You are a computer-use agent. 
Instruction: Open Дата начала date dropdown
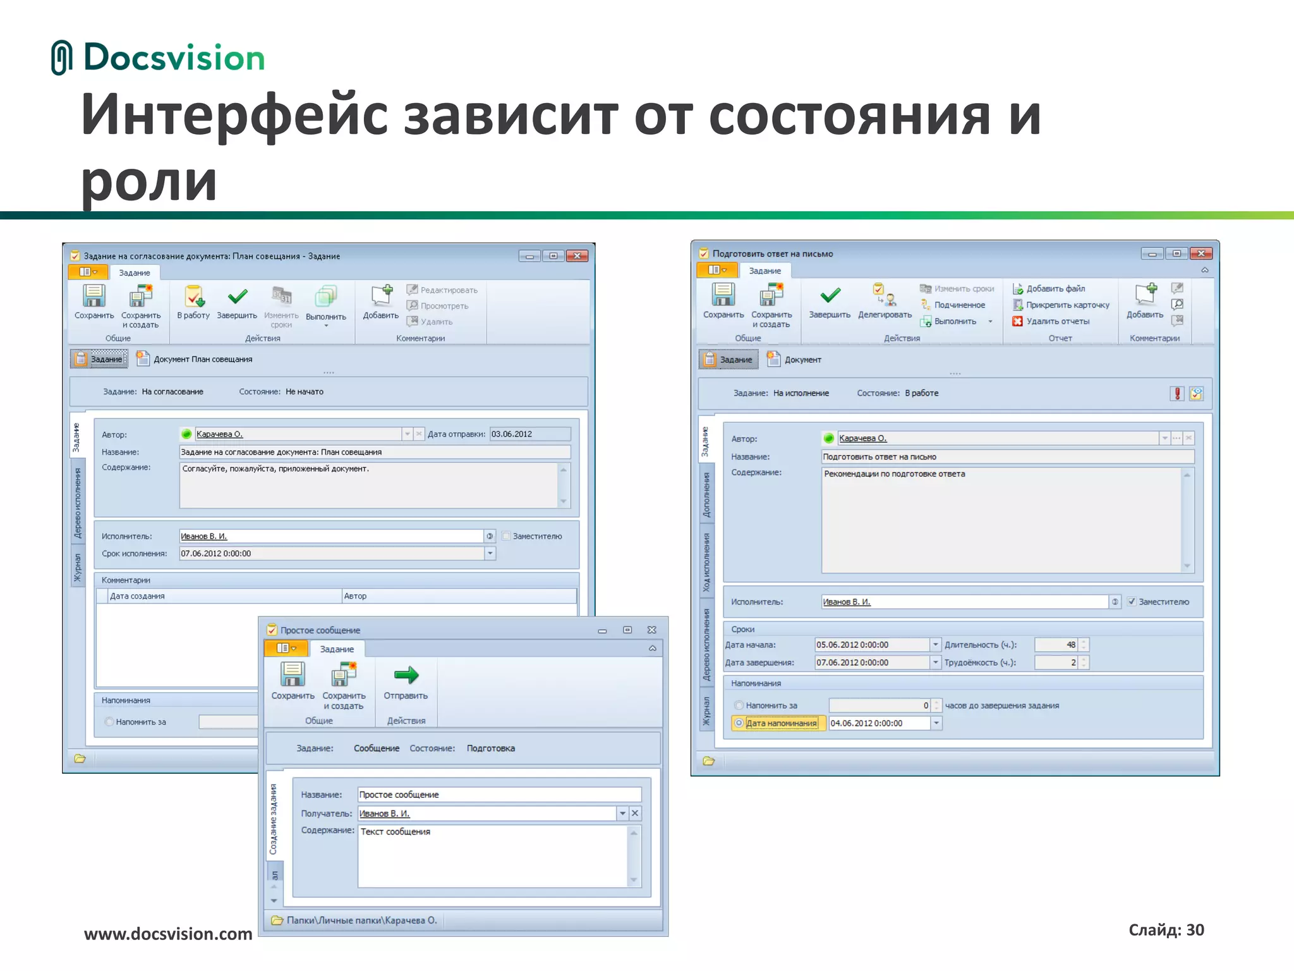coord(935,645)
